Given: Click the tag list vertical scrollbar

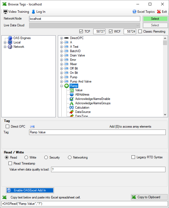Looking at the screenshot, I should click(165, 76).
